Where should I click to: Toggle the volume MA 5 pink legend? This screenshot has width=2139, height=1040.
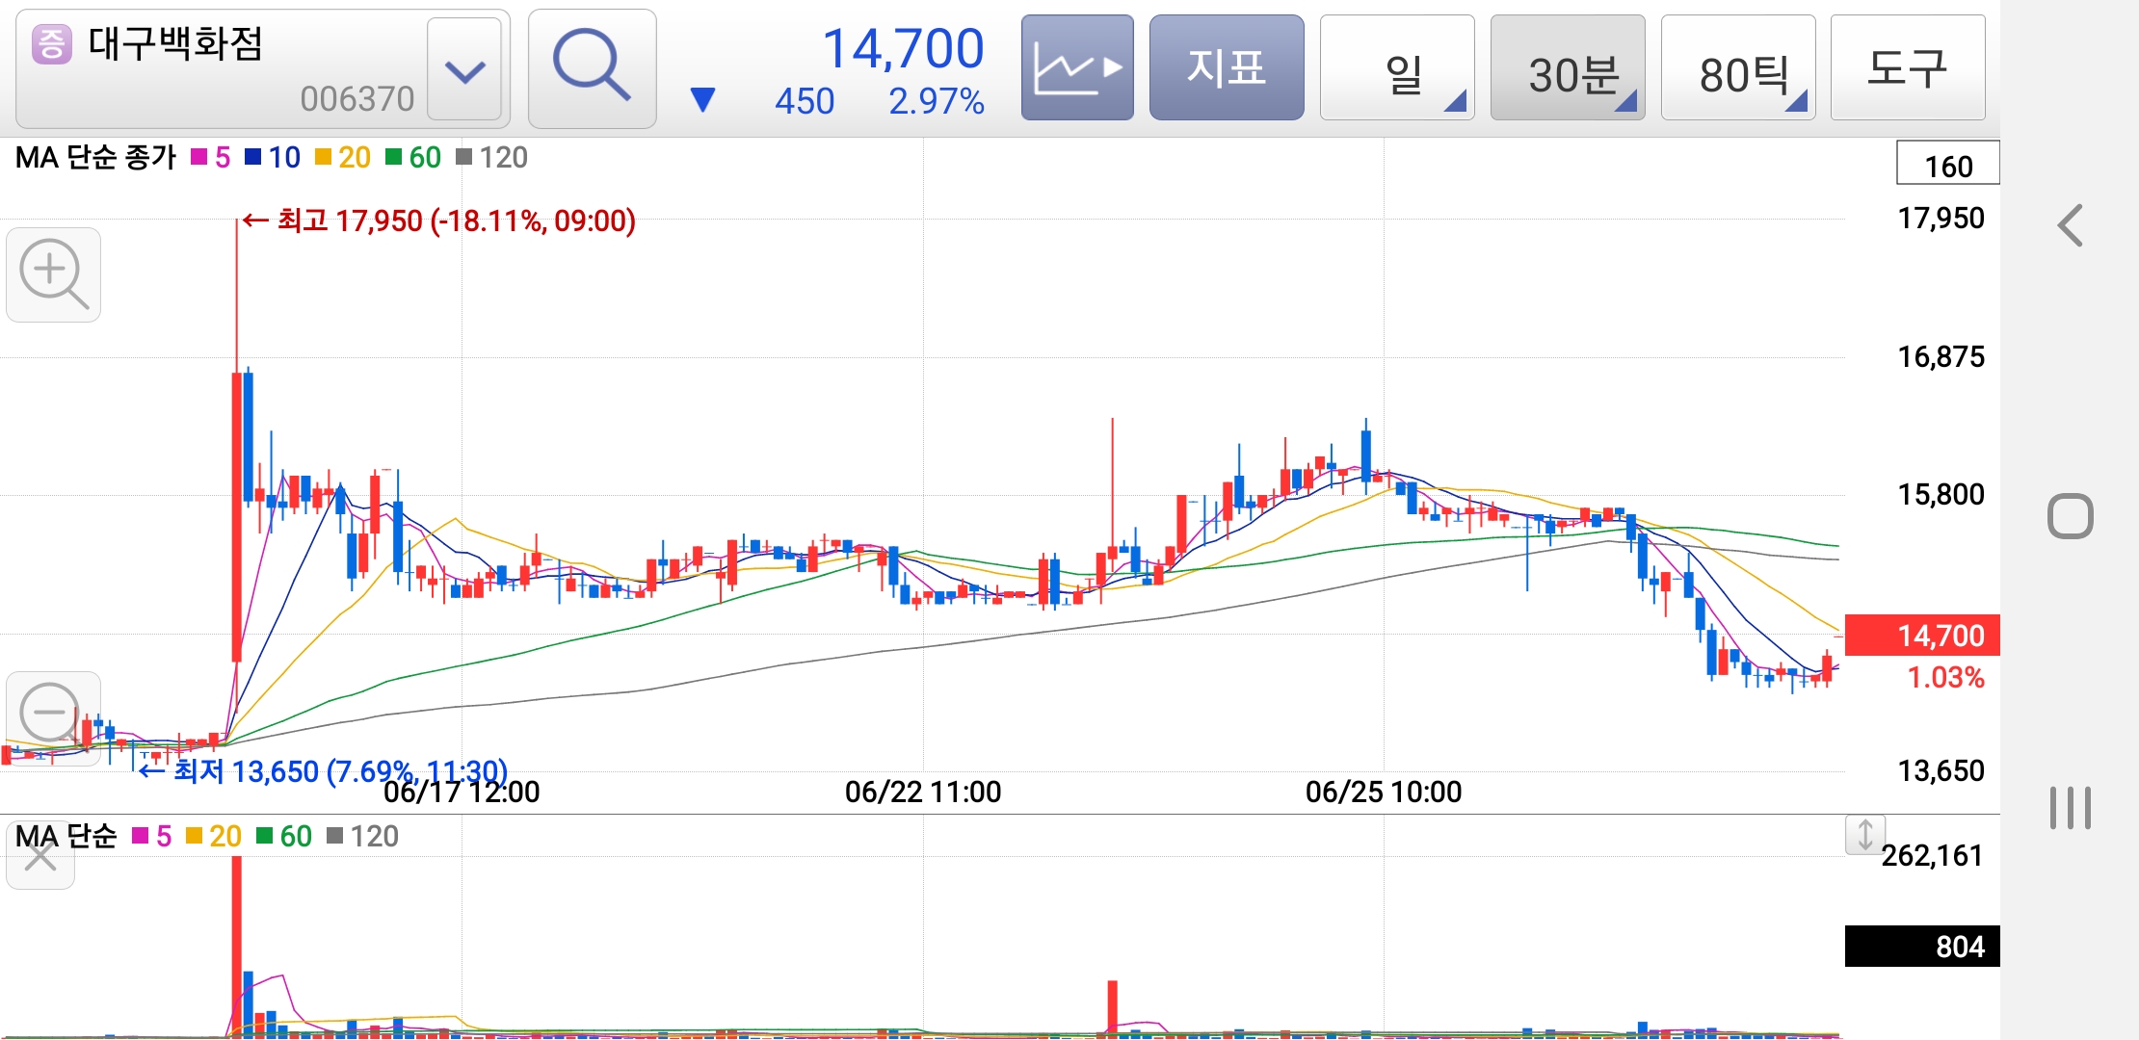tap(152, 836)
